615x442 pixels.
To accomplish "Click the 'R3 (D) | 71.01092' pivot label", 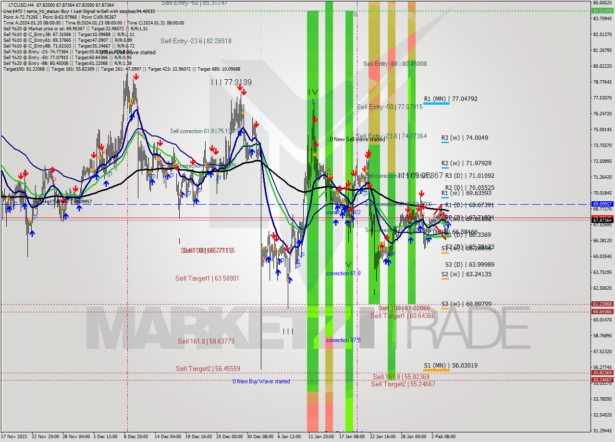I will (x=469, y=176).
